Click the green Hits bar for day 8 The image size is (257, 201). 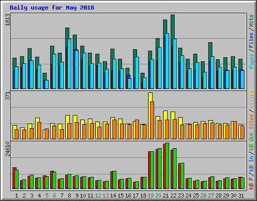click(x=67, y=34)
